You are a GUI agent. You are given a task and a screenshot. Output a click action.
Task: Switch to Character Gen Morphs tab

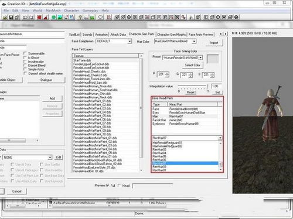click(172, 35)
